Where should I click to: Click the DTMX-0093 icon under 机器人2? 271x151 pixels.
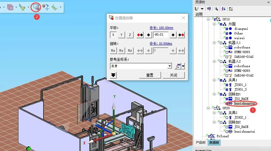coord(230,71)
